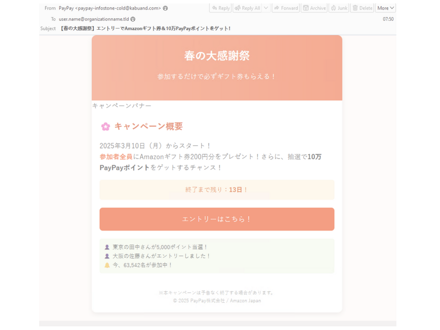The width and height of the screenshot is (440, 330).
Task: Delete this email
Action: point(363,8)
